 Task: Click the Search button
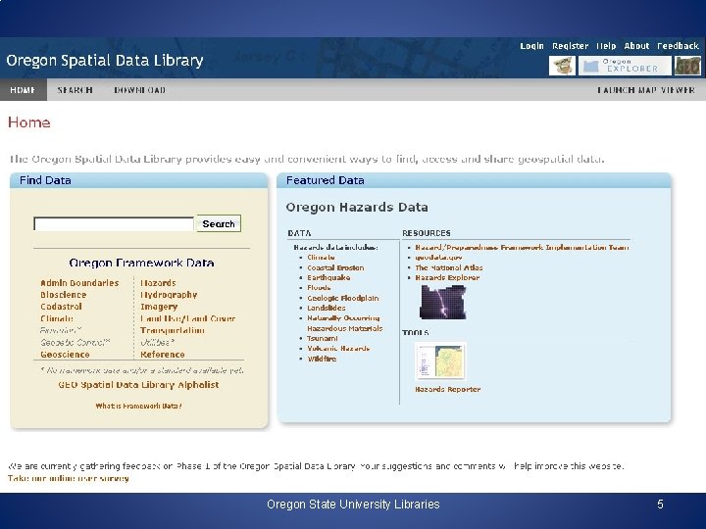pos(219,223)
